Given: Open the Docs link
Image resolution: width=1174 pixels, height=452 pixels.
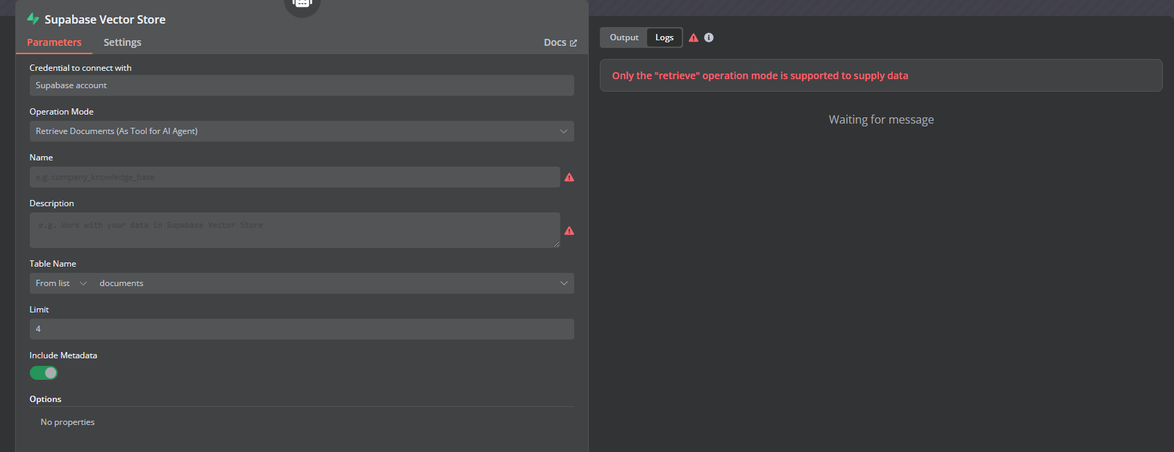Looking at the screenshot, I should click(555, 42).
